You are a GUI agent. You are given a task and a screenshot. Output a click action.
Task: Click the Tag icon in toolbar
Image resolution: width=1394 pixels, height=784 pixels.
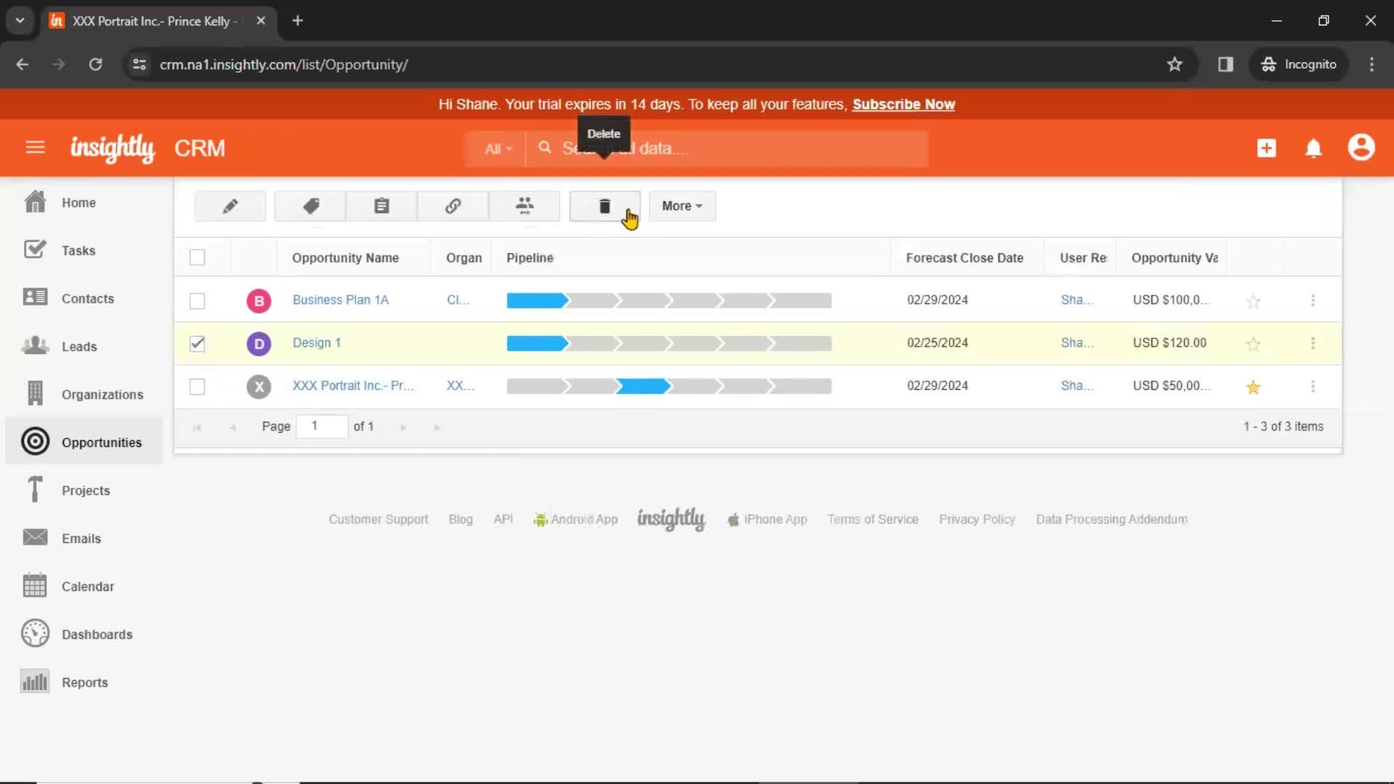[310, 206]
